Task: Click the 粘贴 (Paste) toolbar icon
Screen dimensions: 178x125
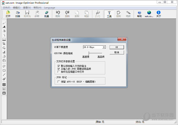Action: [x=86, y=14]
